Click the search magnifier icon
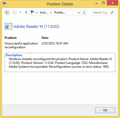120x118 pixels. click(112, 13)
